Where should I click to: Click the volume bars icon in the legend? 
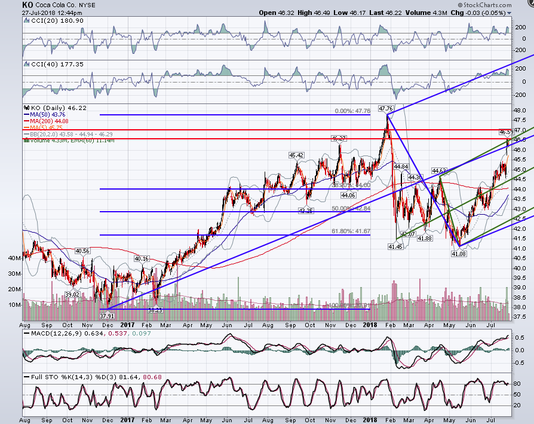[x=26, y=140]
